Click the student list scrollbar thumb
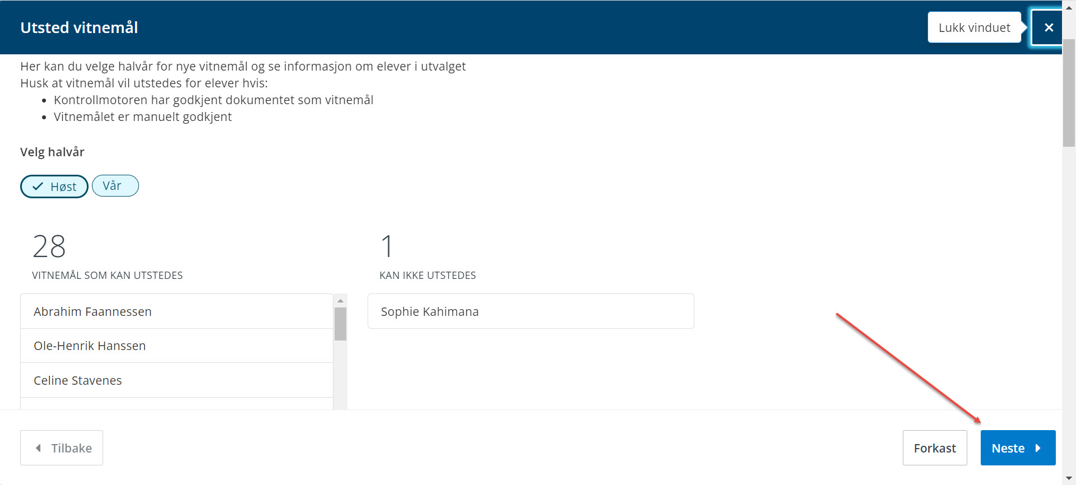1076x485 pixels. coord(340,324)
